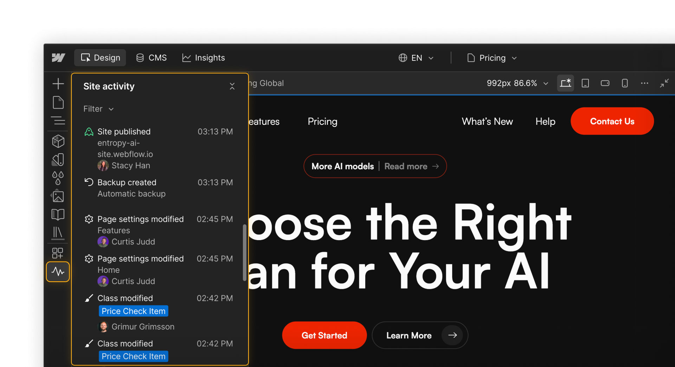Viewport: 675px width, 367px height.
Task: Switch to the CMS tab
Action: coord(151,58)
